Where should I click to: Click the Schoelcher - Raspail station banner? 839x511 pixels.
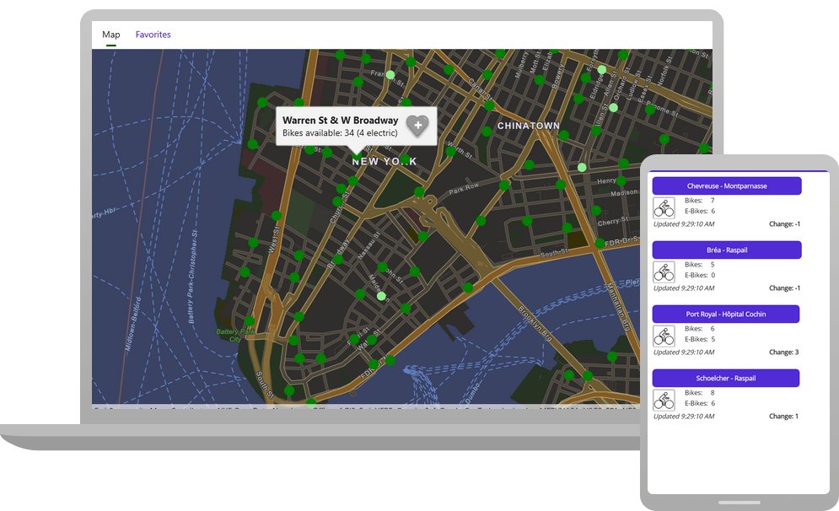coord(727,378)
